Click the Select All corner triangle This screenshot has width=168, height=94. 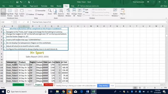point(2,26)
